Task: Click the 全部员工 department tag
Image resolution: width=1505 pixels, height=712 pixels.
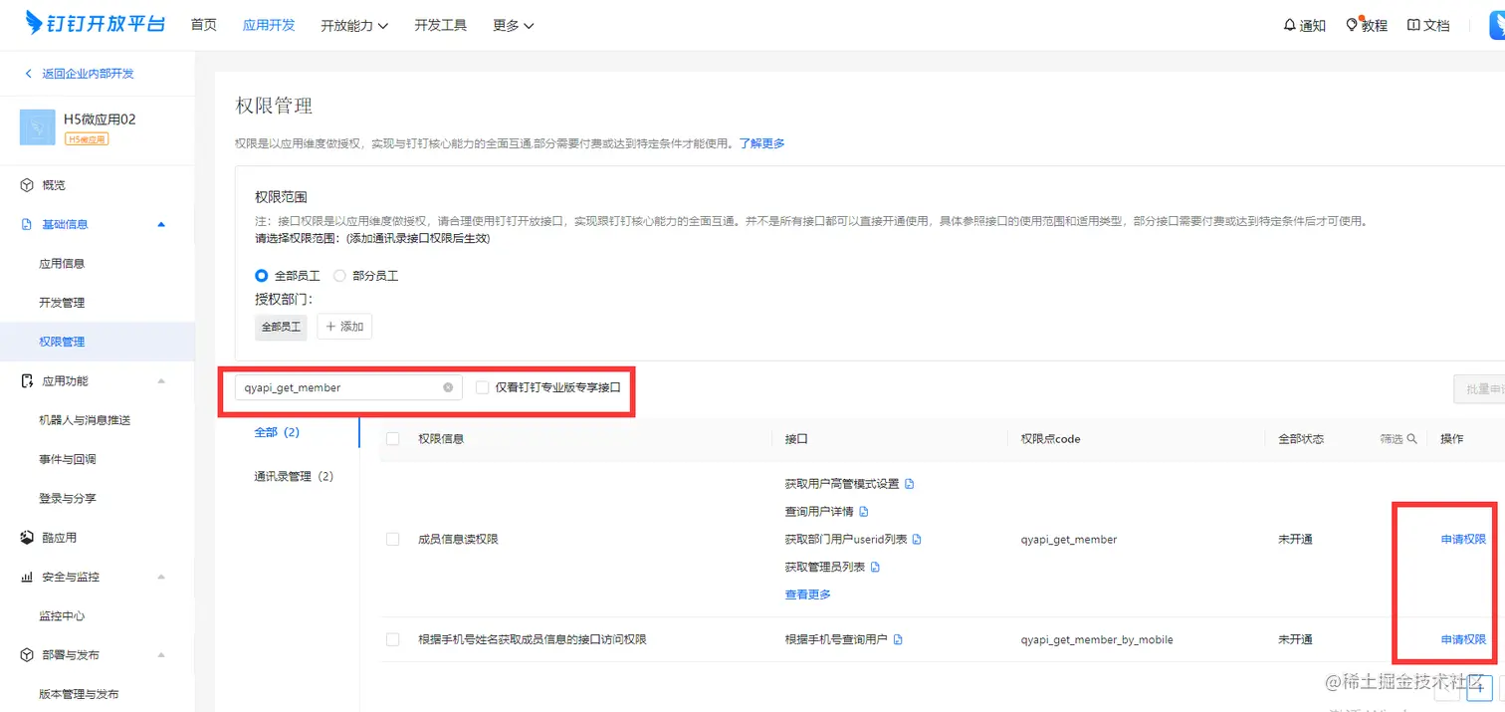Action: pos(281,326)
